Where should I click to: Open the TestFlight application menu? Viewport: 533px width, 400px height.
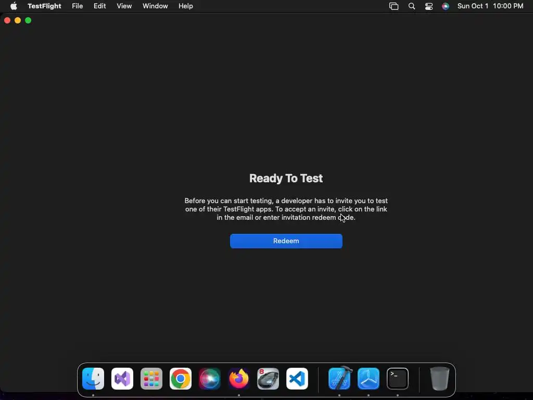pyautogui.click(x=44, y=6)
